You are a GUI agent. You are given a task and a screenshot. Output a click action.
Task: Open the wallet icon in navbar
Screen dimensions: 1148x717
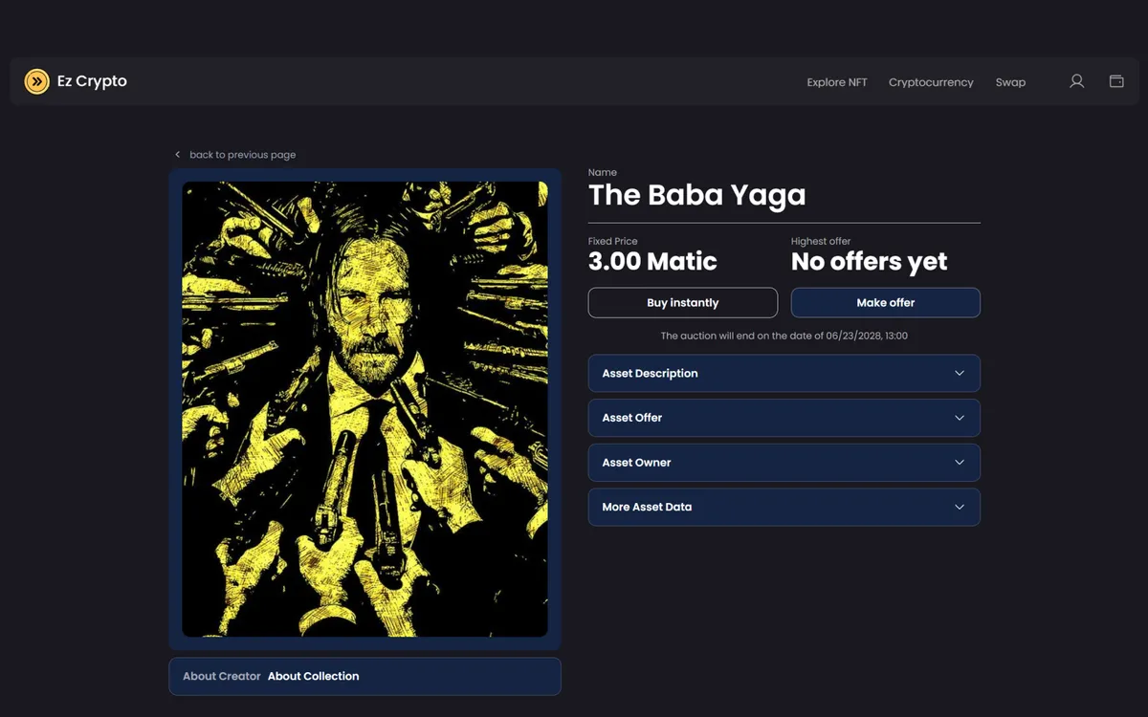1116,81
